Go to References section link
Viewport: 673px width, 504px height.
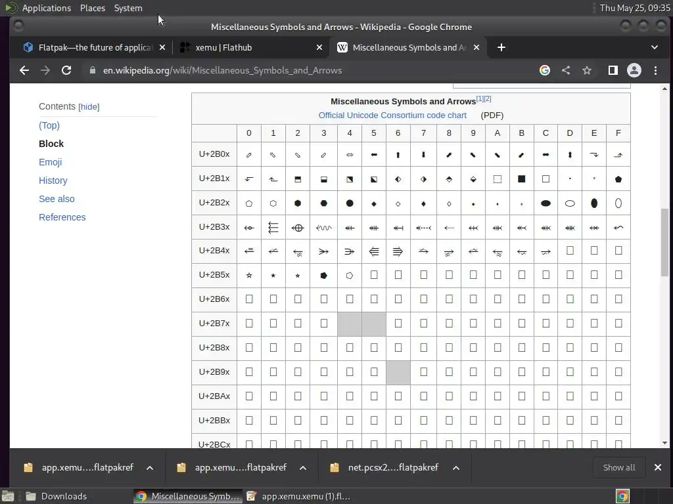[x=62, y=217]
